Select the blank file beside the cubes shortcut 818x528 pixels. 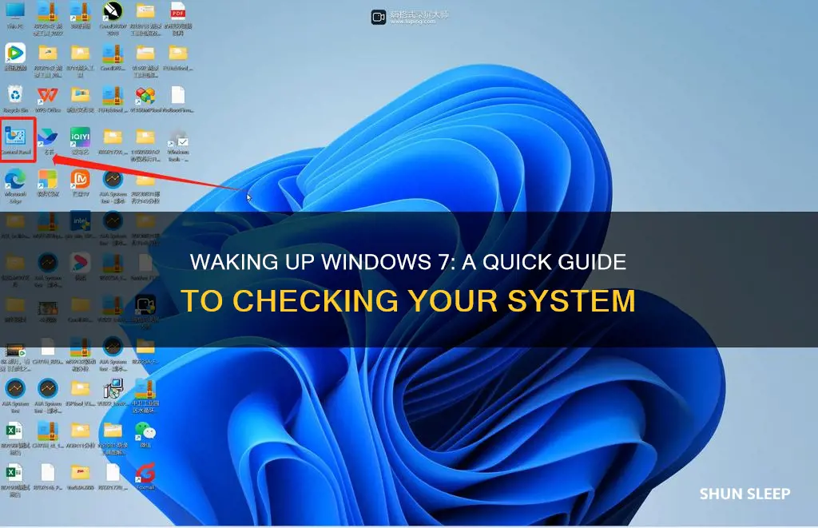point(178,99)
